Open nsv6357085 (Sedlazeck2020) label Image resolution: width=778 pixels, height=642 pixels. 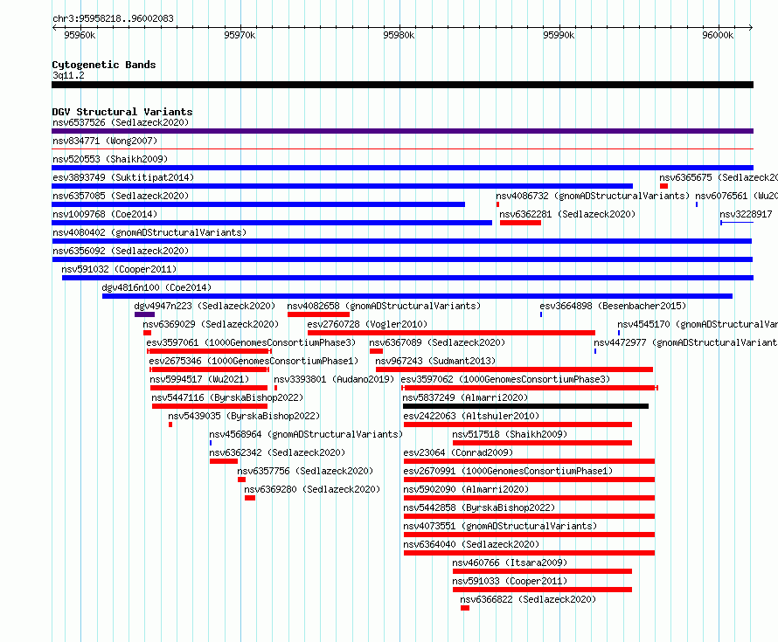121,196
